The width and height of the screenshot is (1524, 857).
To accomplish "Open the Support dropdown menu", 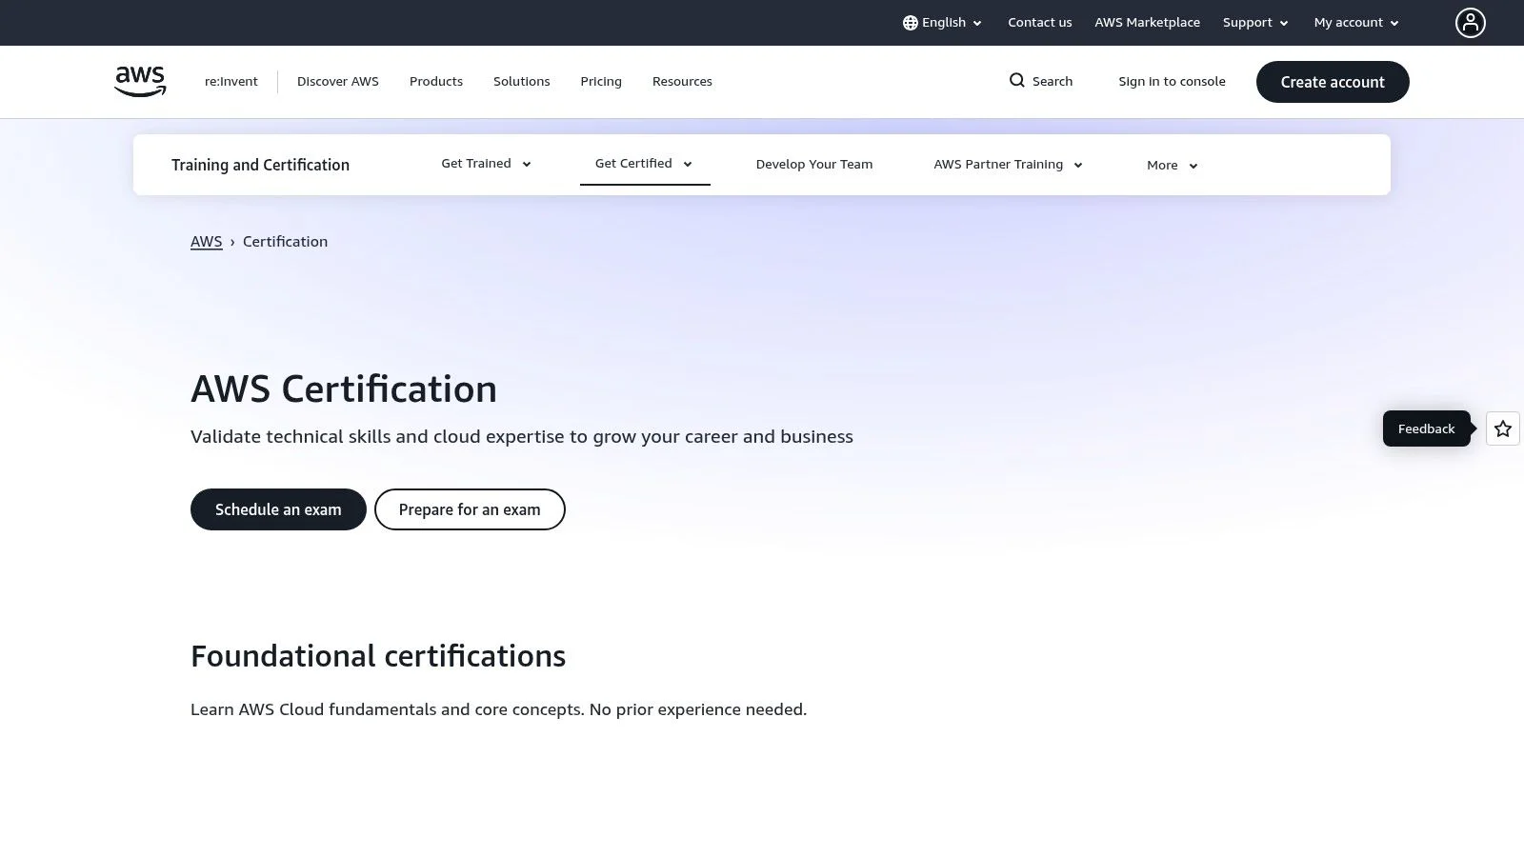I will point(1255,23).
